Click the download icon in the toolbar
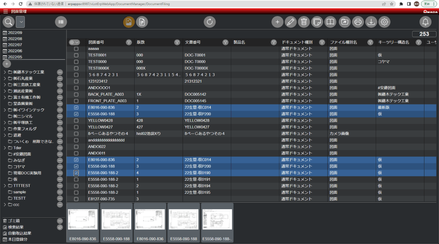This screenshot has width=439, height=244. click(x=371, y=22)
